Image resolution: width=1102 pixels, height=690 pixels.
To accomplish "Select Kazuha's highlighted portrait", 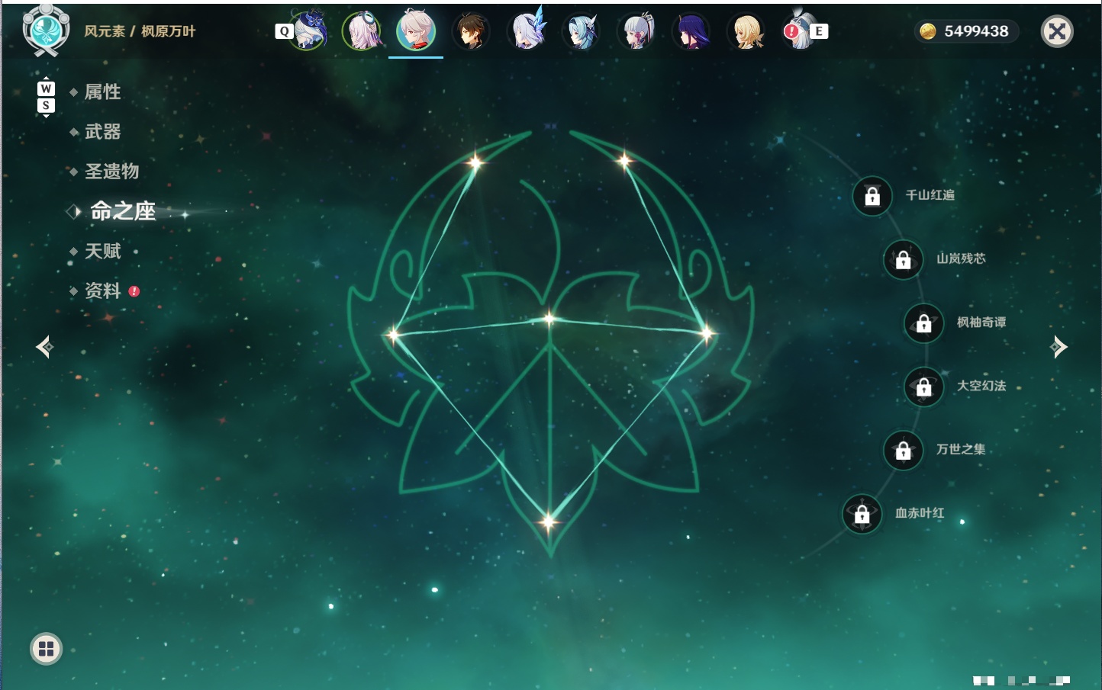I will pyautogui.click(x=416, y=31).
